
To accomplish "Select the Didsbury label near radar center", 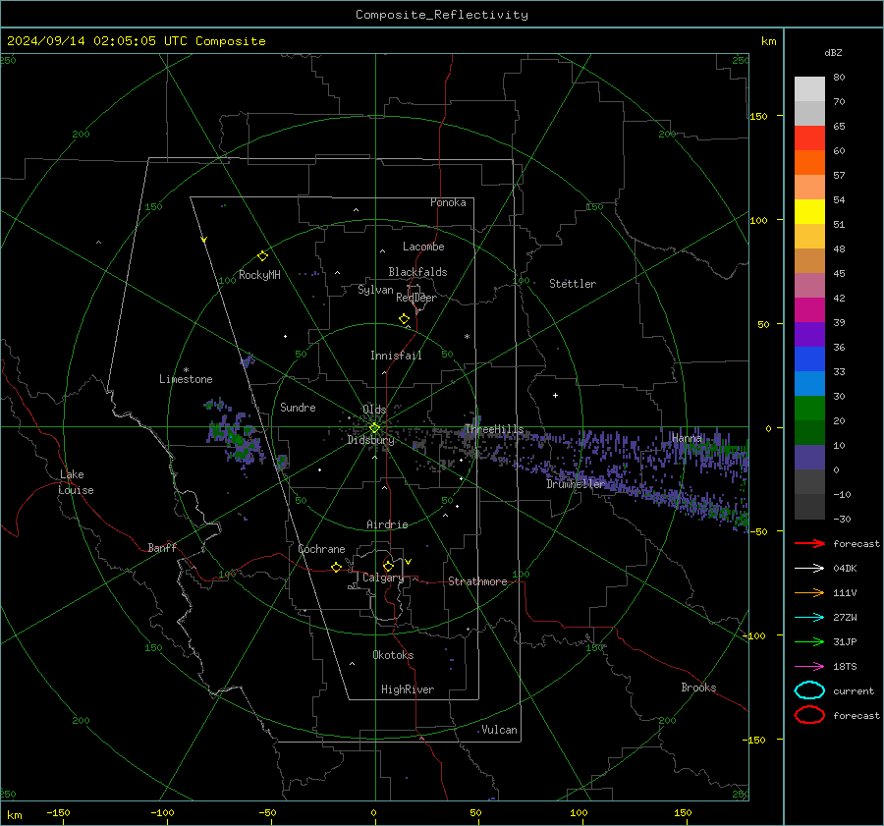I will pos(370,440).
